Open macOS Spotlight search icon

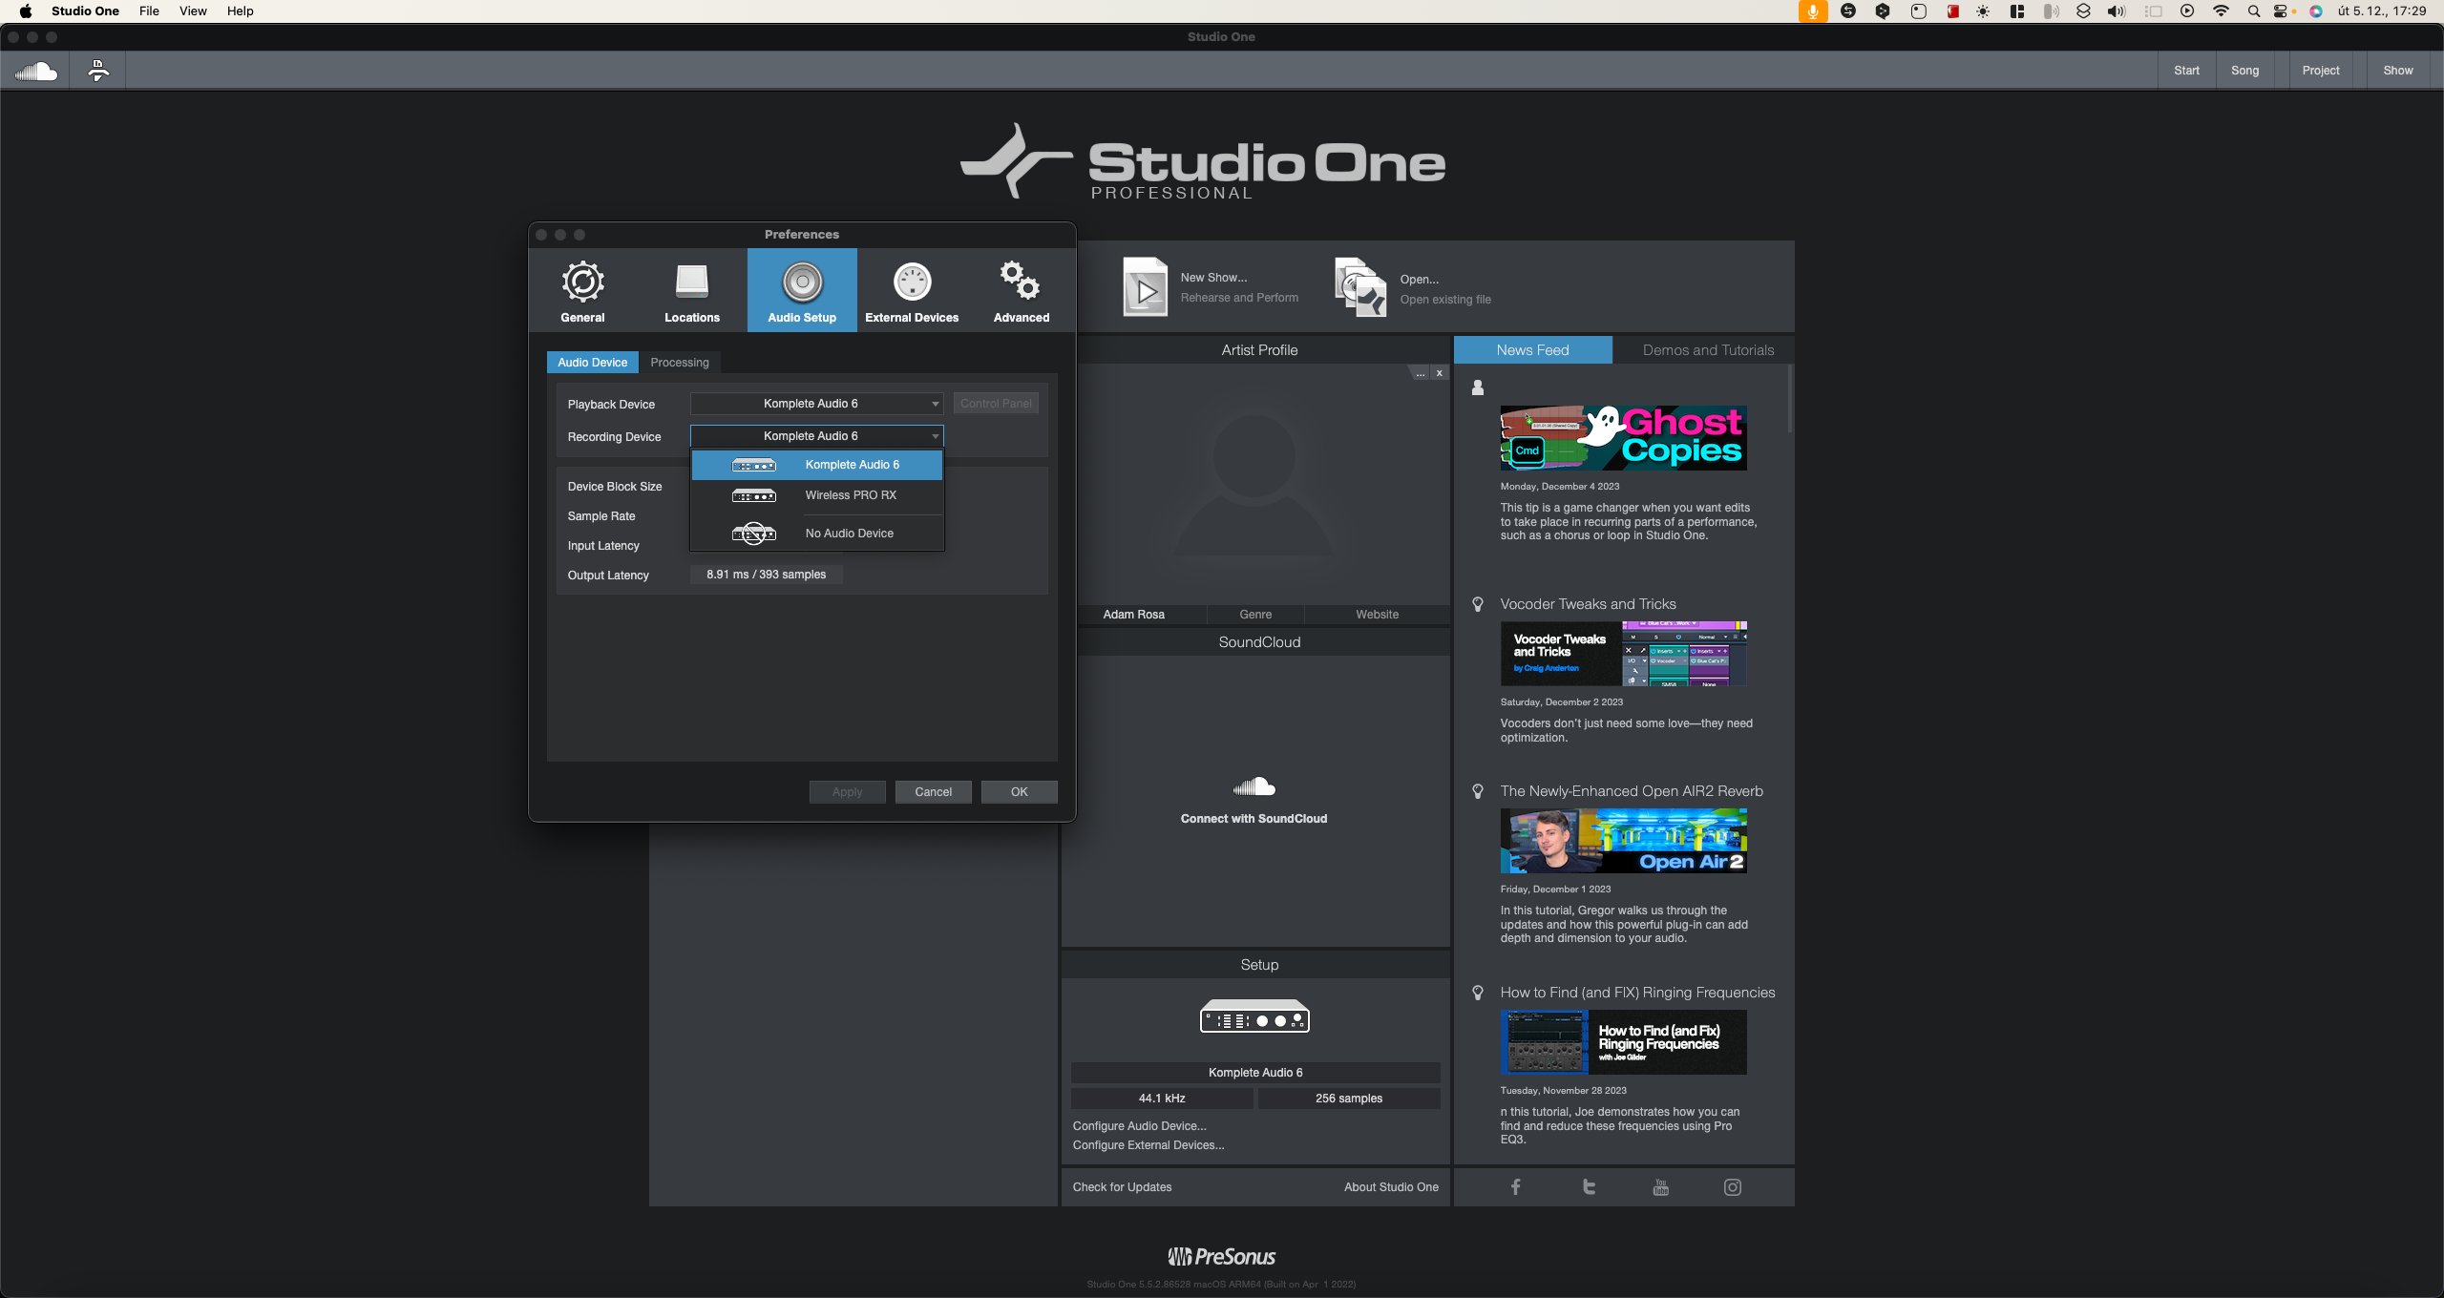(x=2253, y=11)
